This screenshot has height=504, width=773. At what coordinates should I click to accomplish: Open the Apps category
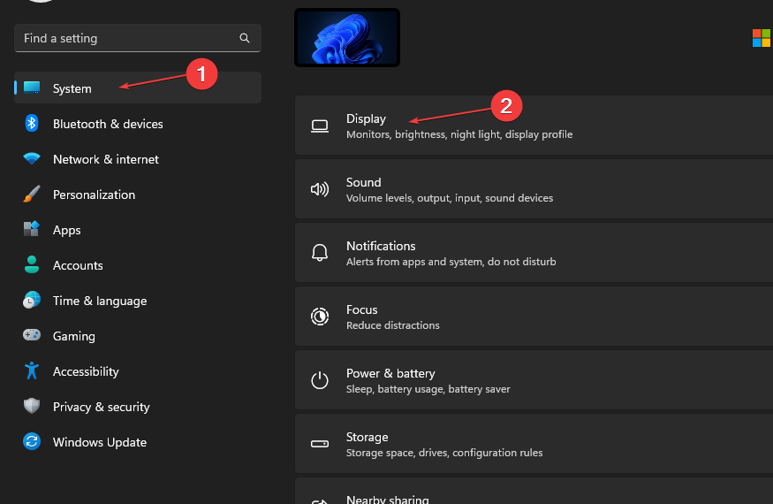pos(66,230)
